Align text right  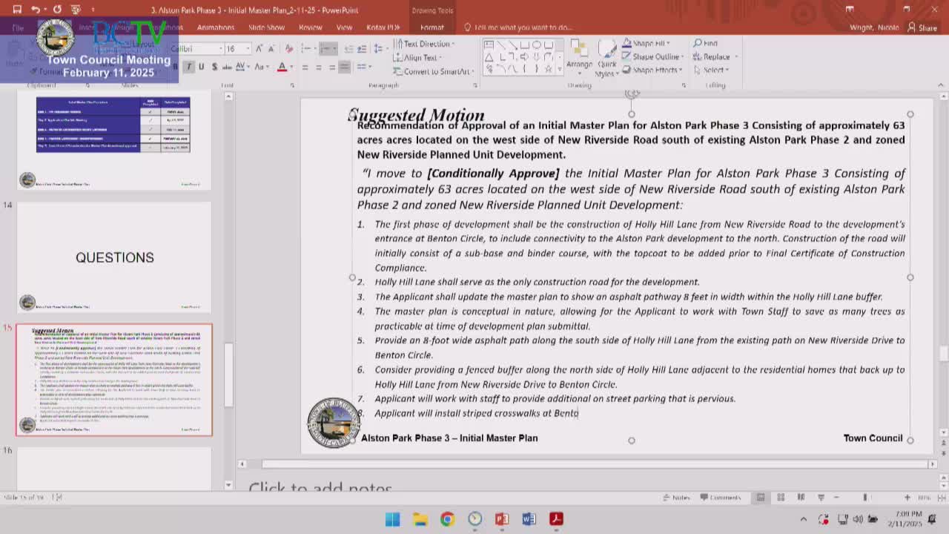coord(331,67)
